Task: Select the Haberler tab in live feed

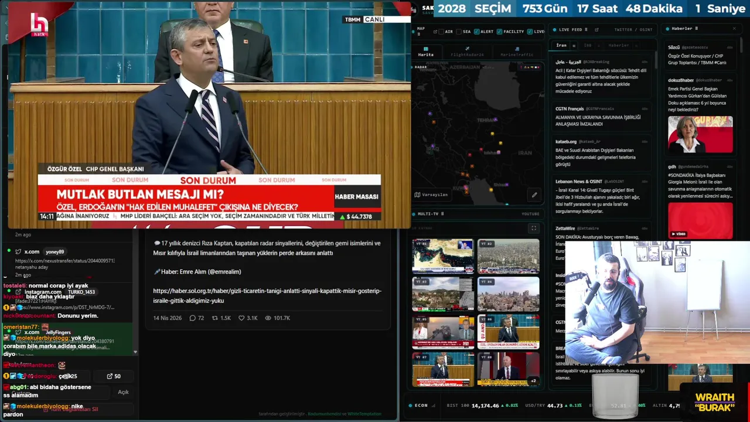Action: coord(618,45)
